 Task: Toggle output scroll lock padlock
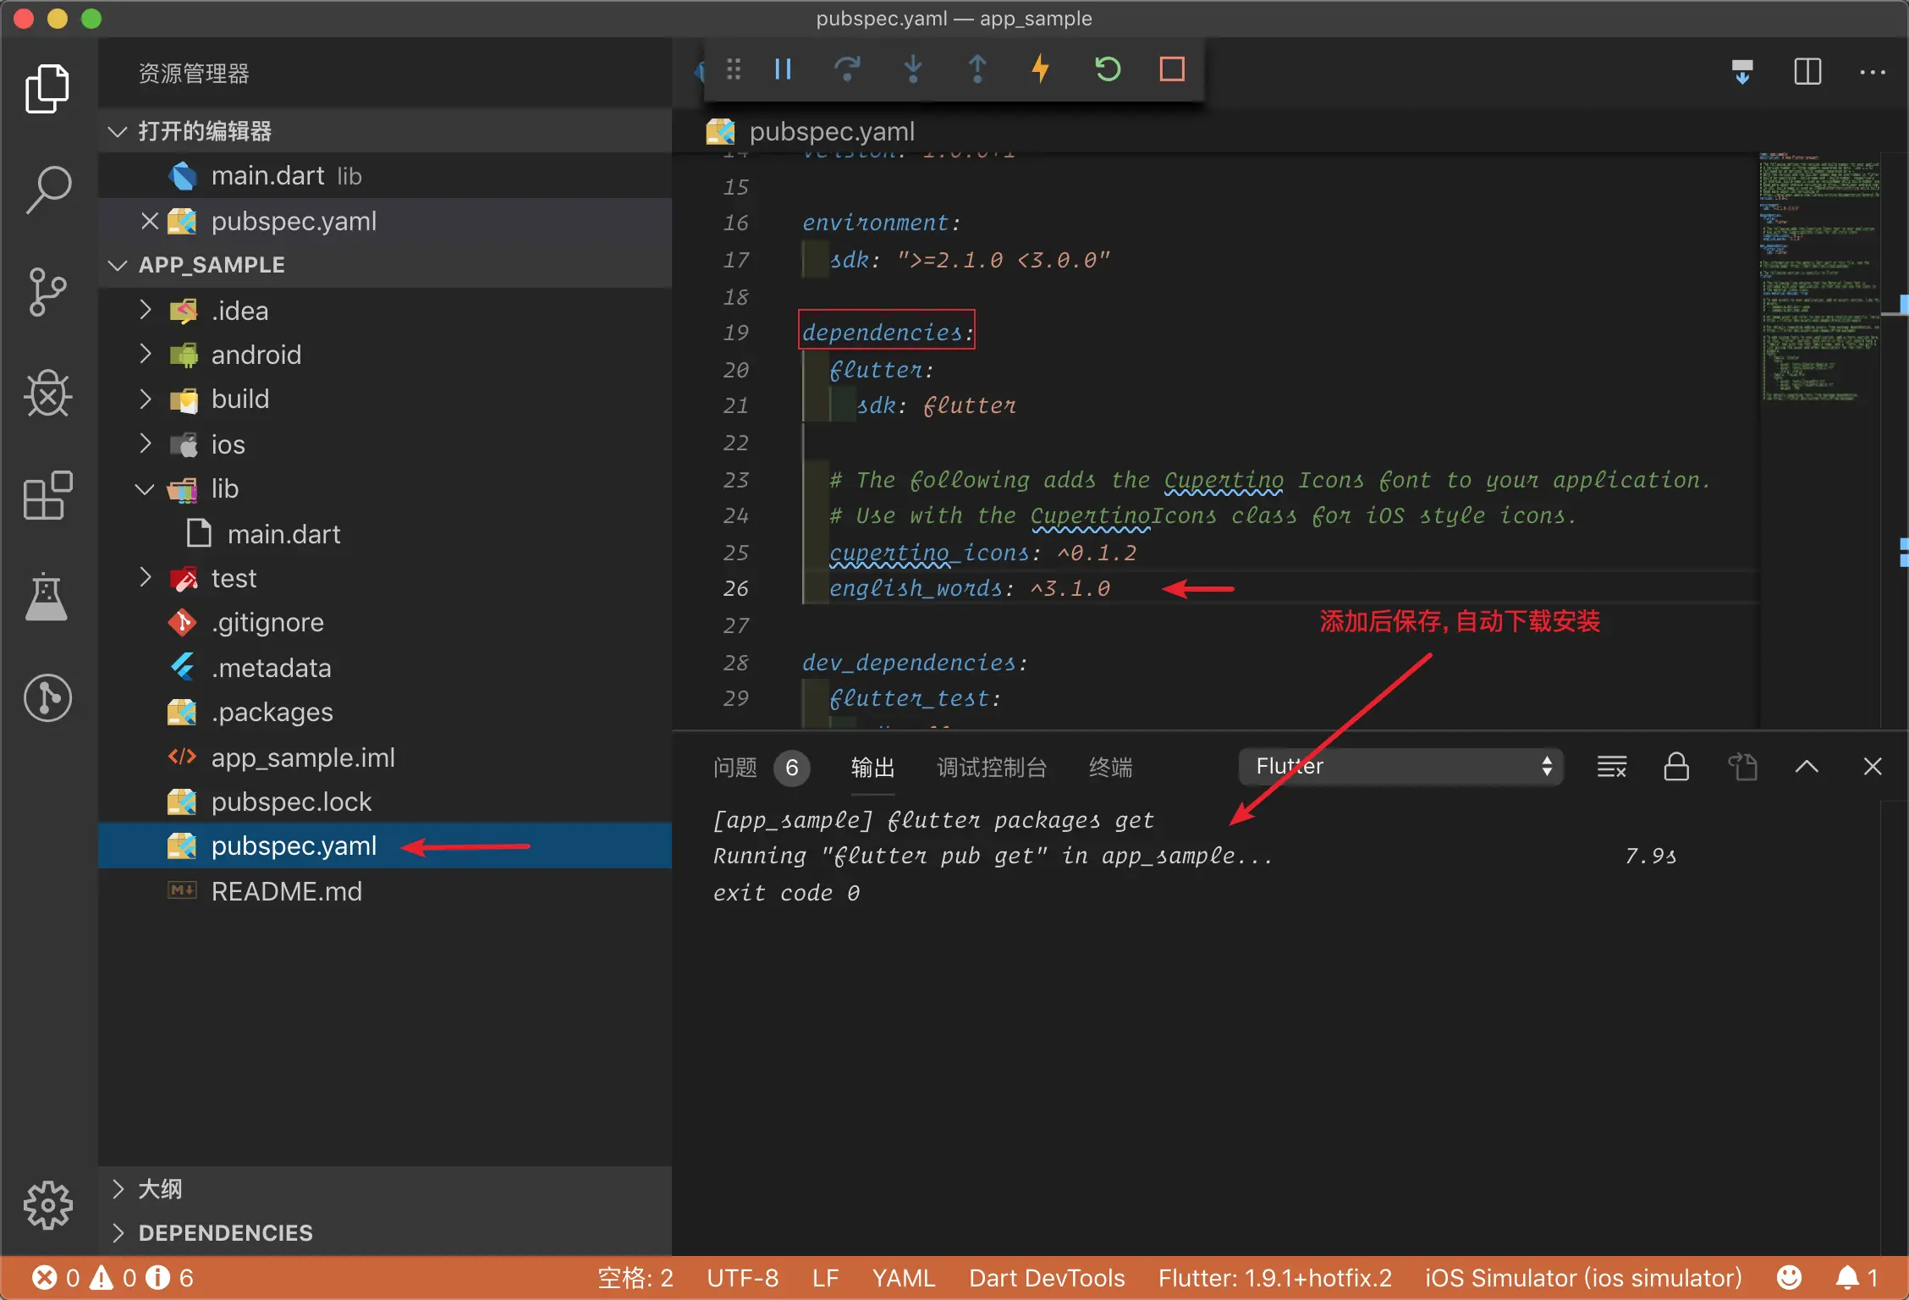[1676, 767]
